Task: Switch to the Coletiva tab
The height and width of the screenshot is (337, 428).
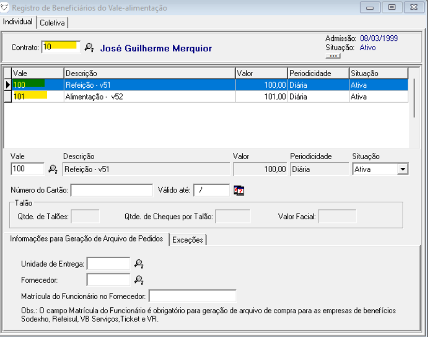Action: [x=52, y=22]
